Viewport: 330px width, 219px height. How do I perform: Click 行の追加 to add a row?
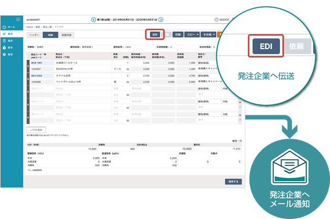(x=36, y=130)
